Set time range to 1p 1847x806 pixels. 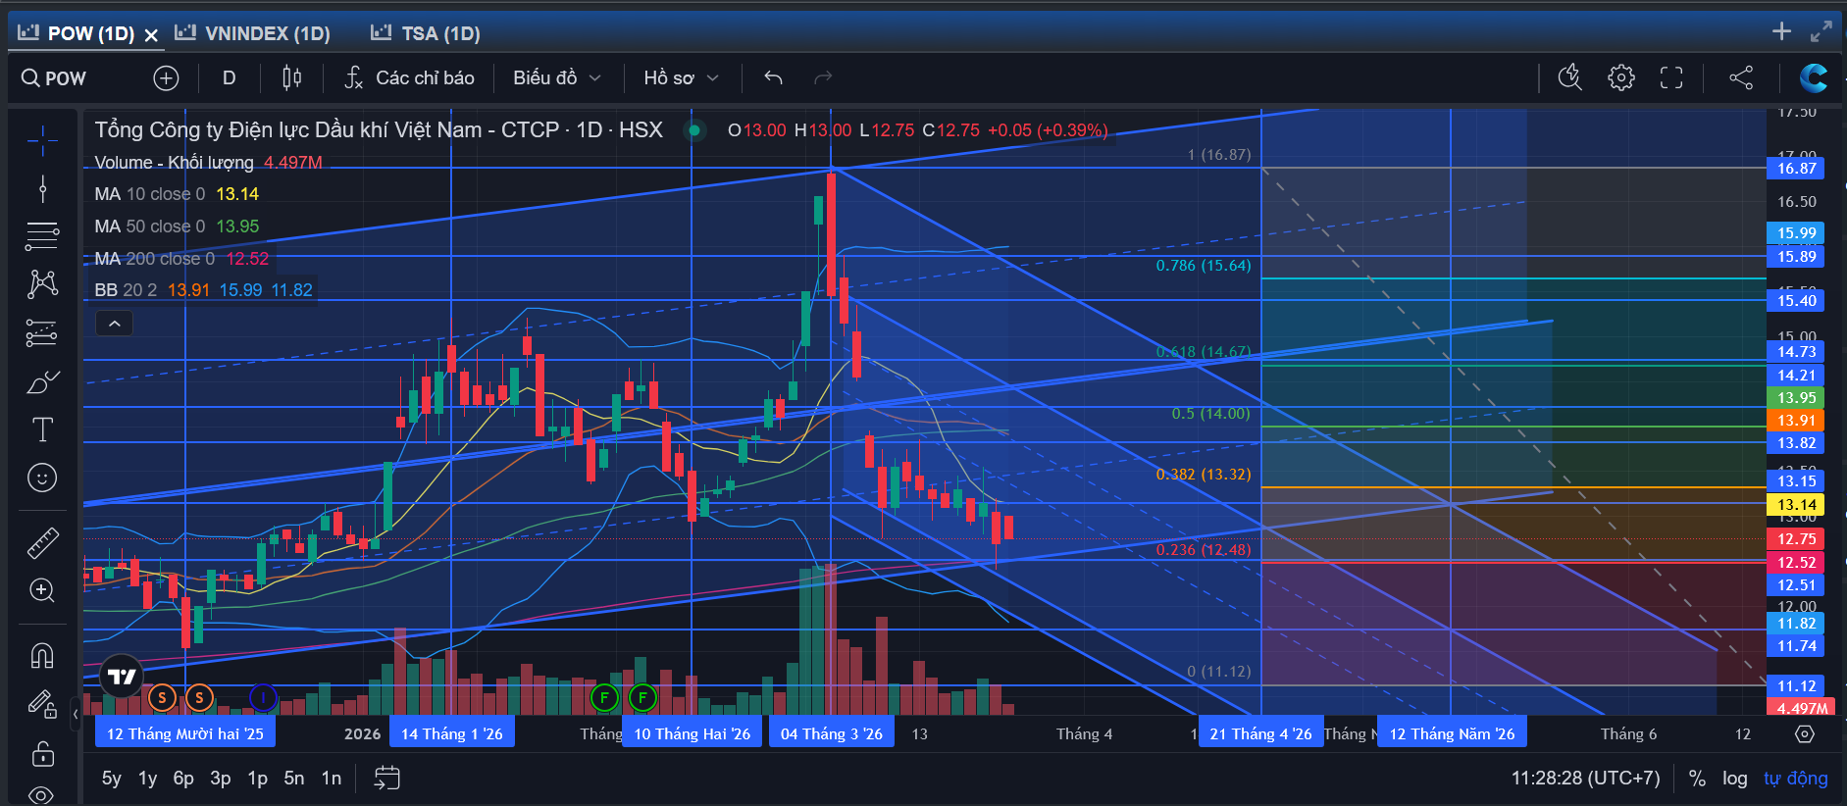(x=257, y=779)
